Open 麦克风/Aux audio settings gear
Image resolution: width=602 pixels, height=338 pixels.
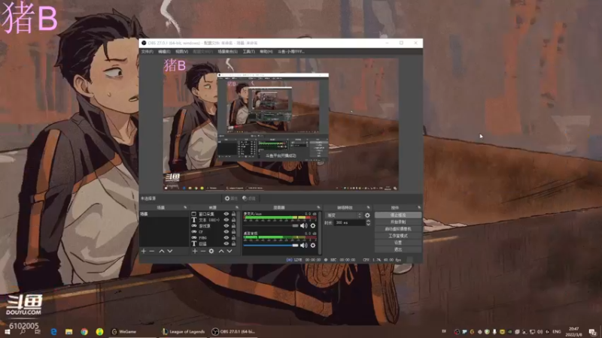(x=313, y=226)
